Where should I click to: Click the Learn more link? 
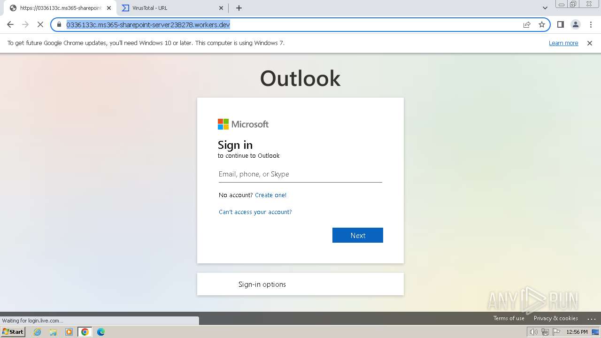click(563, 43)
